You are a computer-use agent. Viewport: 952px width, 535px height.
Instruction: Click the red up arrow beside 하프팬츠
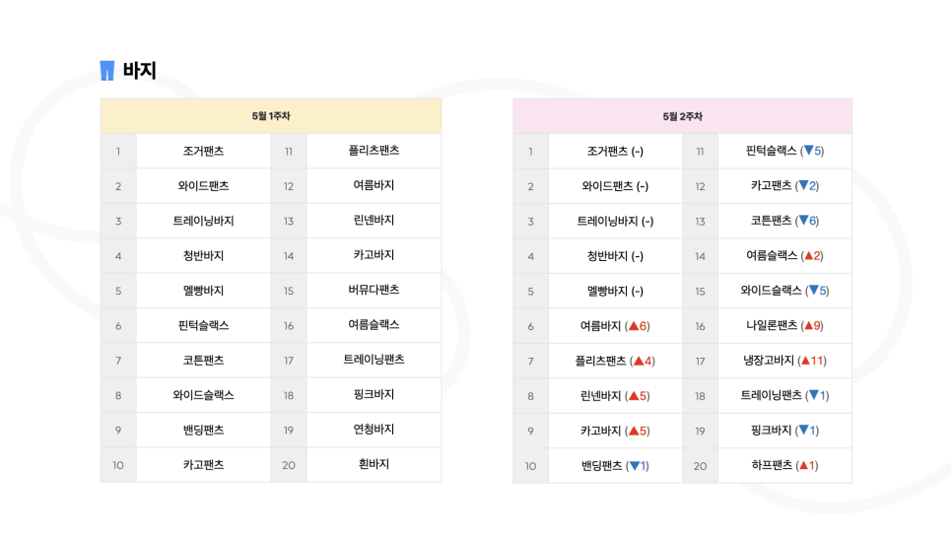tap(803, 466)
